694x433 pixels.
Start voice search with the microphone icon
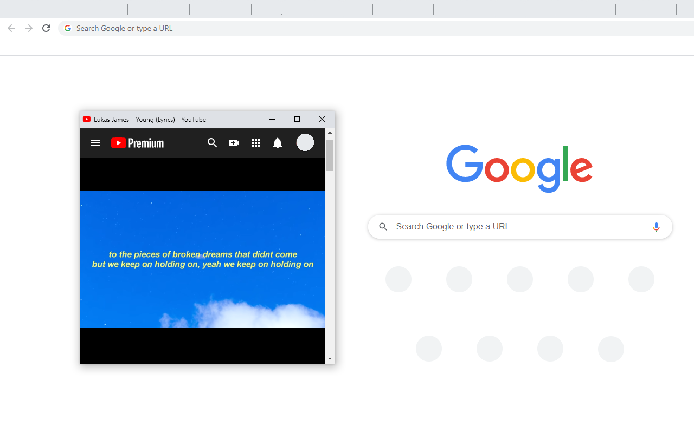click(x=656, y=227)
